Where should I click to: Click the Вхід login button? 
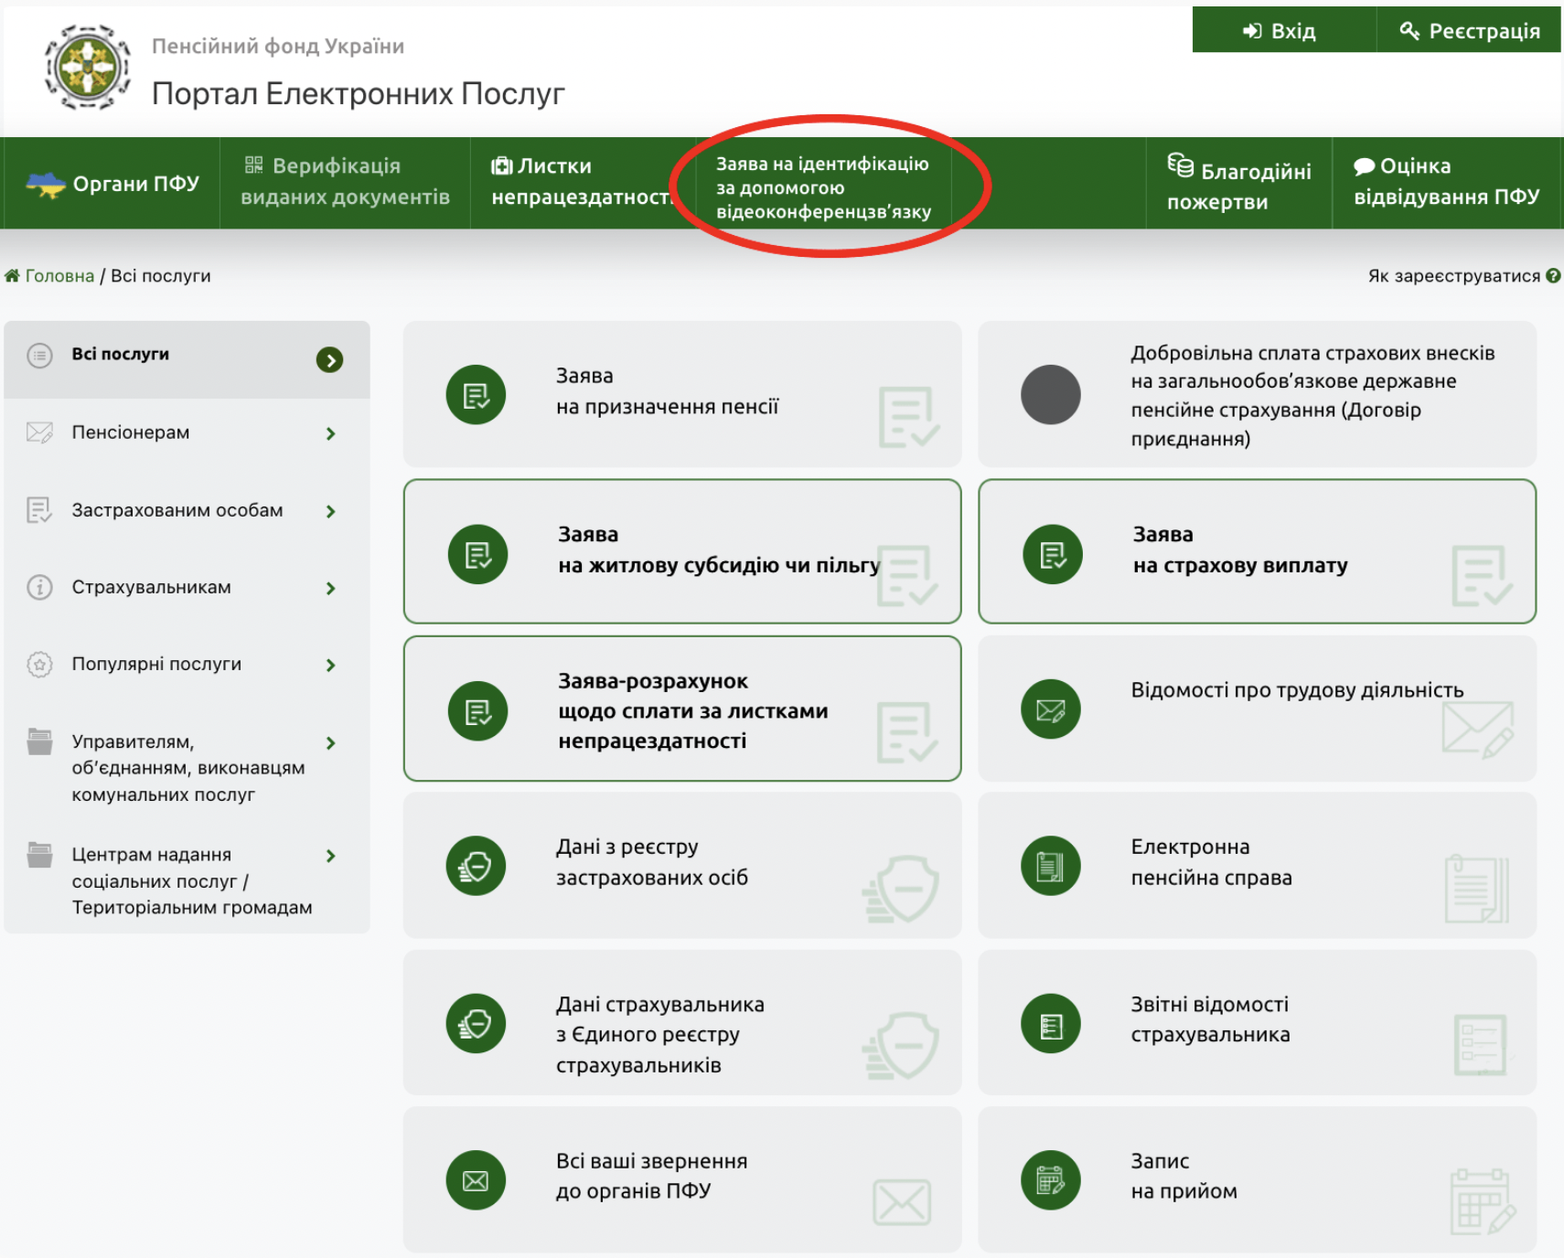point(1280,31)
